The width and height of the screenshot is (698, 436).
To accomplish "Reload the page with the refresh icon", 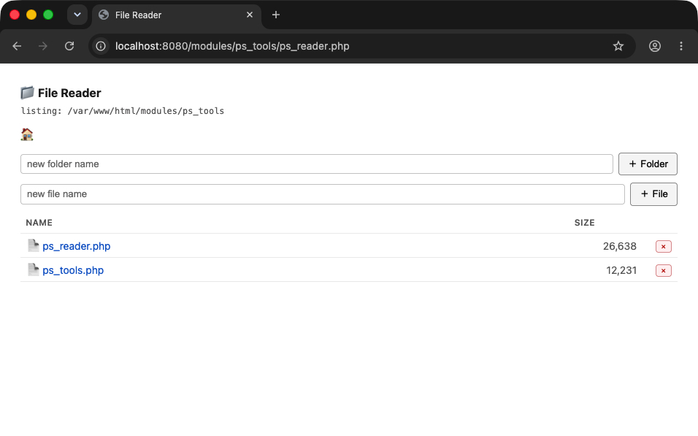I will pyautogui.click(x=69, y=46).
